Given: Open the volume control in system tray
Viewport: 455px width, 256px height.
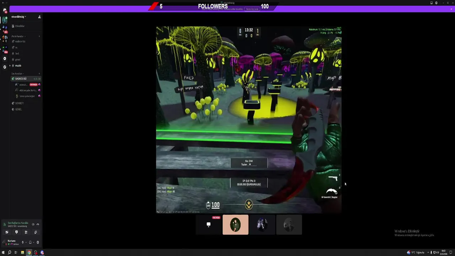Looking at the screenshot, I should click(x=438, y=252).
